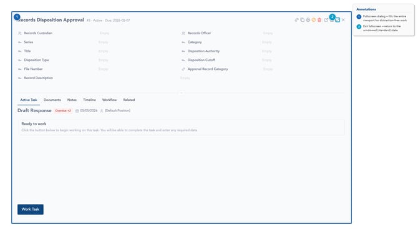418x235 pixels.
Task: Click the Records Officer label
Action: pyautogui.click(x=199, y=33)
